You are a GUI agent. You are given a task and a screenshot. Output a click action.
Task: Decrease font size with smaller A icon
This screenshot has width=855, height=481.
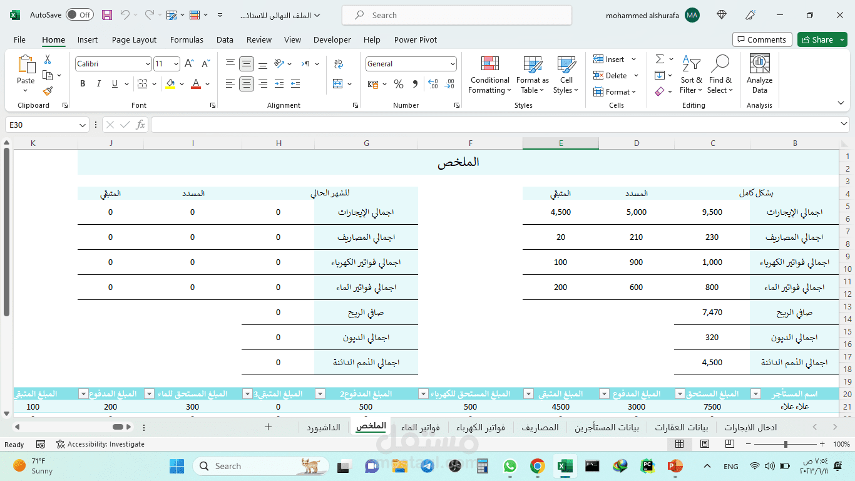pyautogui.click(x=206, y=64)
